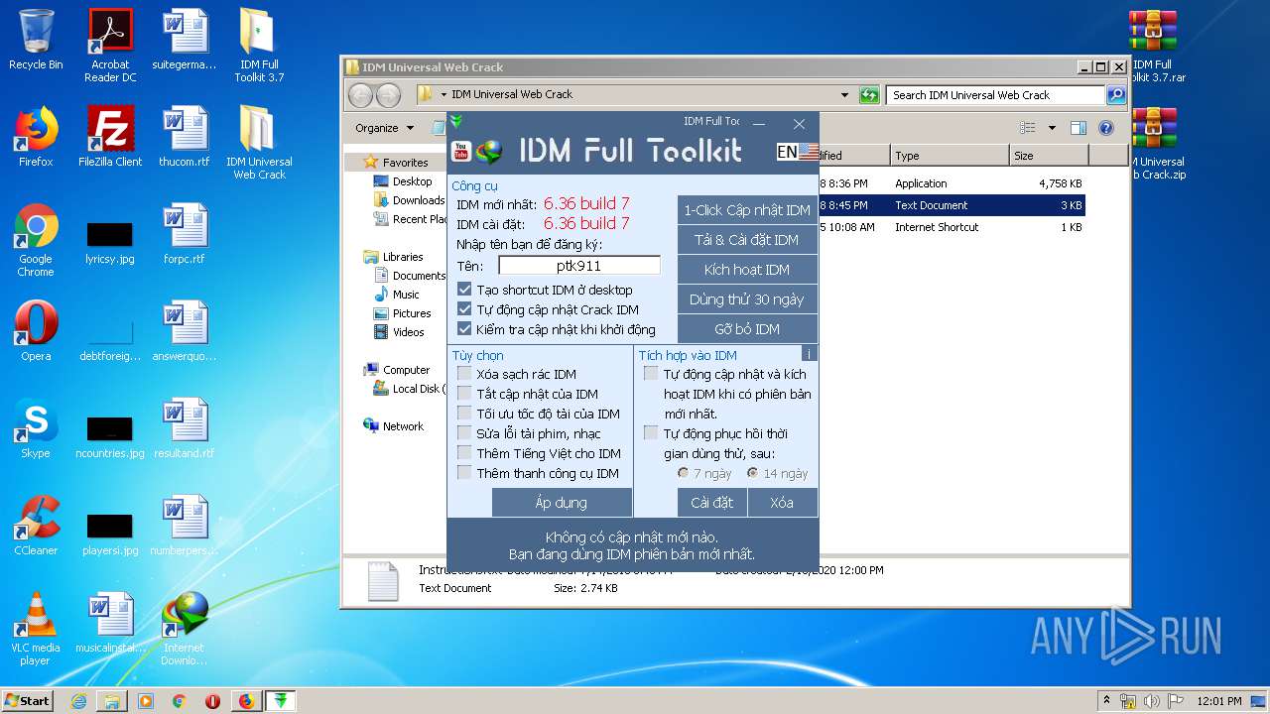Image resolution: width=1270 pixels, height=714 pixels.
Task: Open Internet Explorer from taskbar
Action: click(78, 701)
